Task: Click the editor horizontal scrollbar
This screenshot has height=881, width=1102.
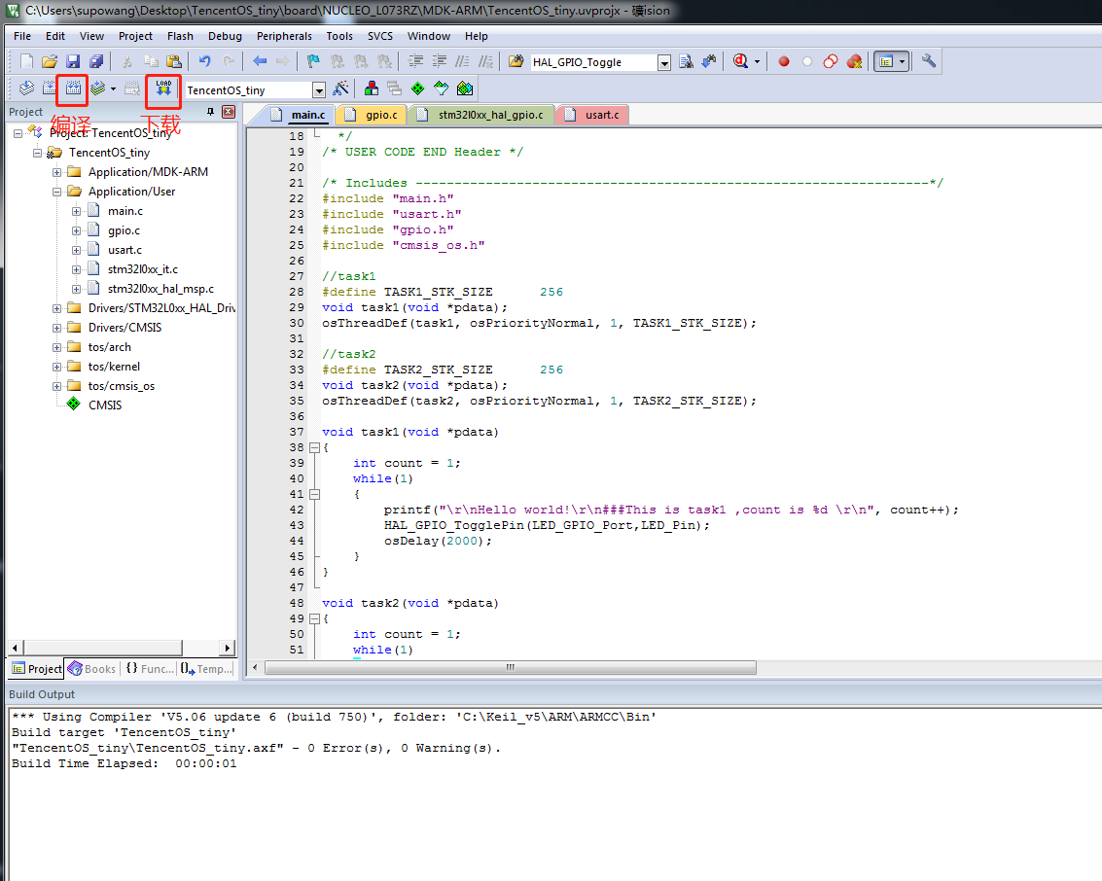Action: tap(510, 668)
